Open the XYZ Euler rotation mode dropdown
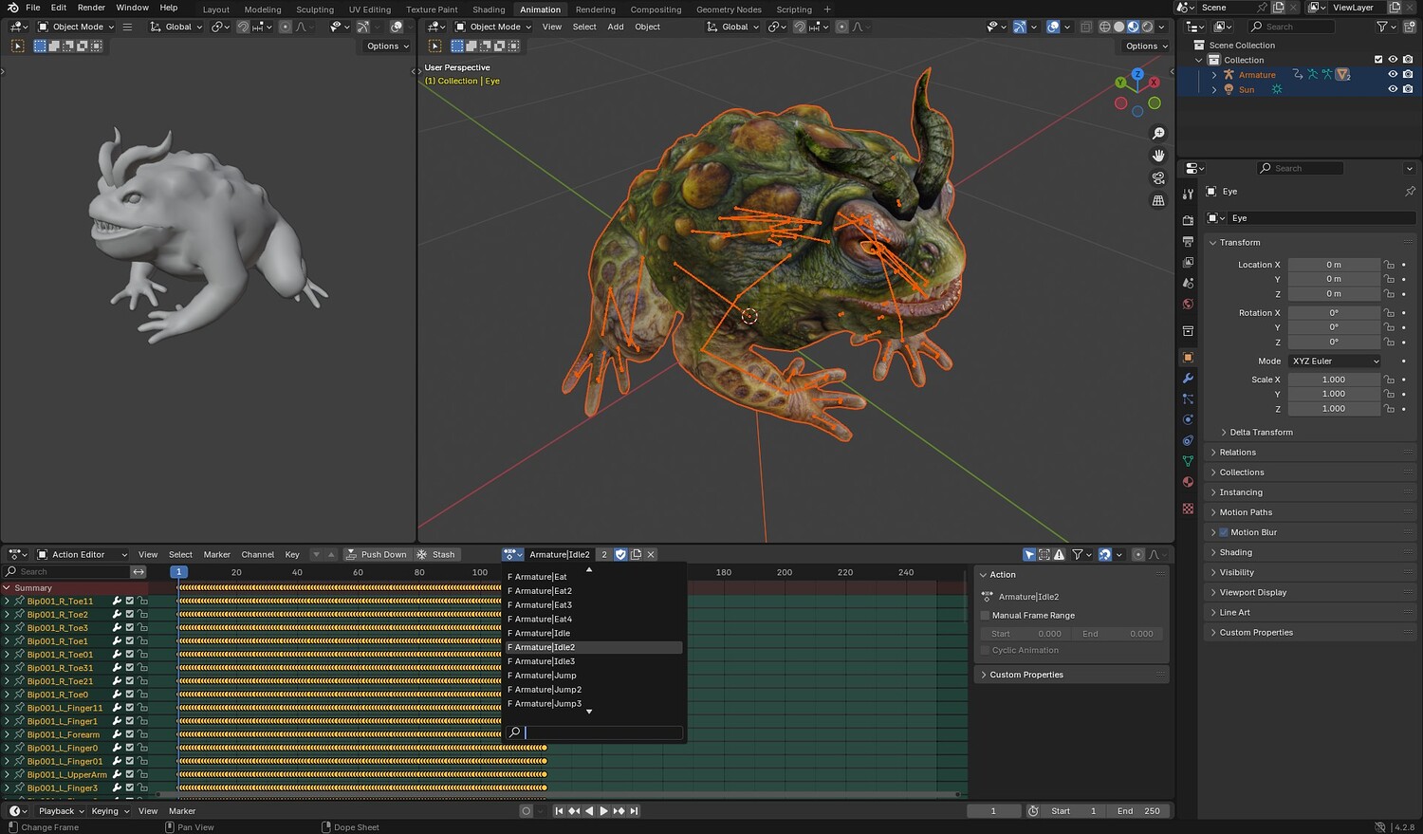This screenshot has width=1423, height=834. (1335, 361)
